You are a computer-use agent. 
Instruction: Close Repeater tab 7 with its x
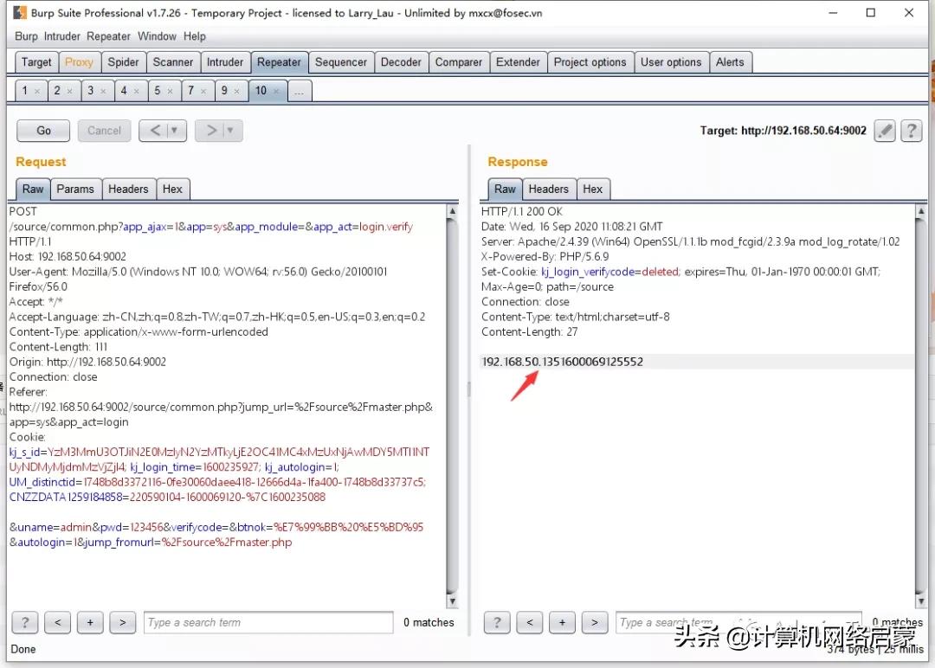(203, 91)
